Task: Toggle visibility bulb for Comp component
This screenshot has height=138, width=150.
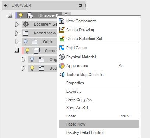Action: click(27, 51)
